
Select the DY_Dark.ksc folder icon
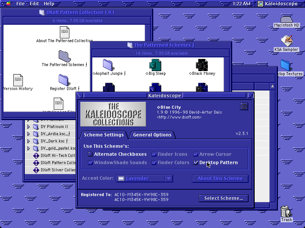point(36,141)
